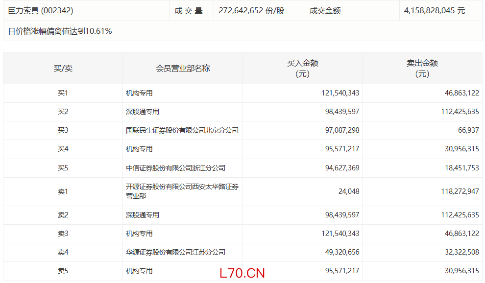Click the 会员营业部名称 column header
This screenshot has height=283, width=485.
click(x=183, y=69)
